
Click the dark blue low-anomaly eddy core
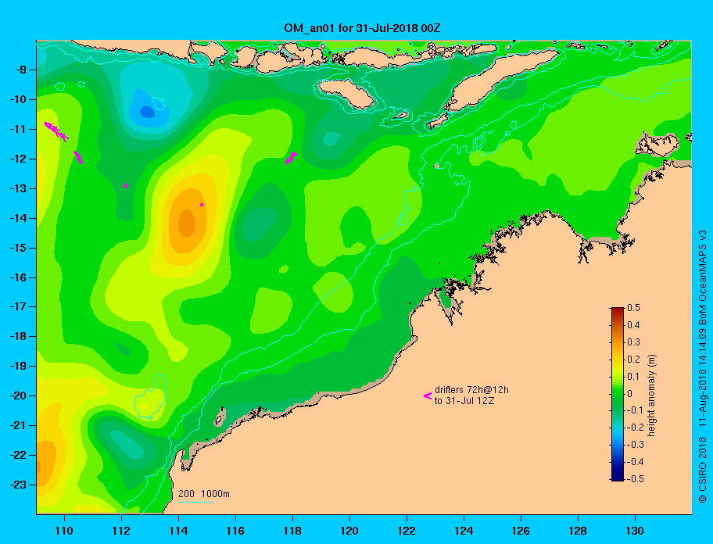click(147, 112)
